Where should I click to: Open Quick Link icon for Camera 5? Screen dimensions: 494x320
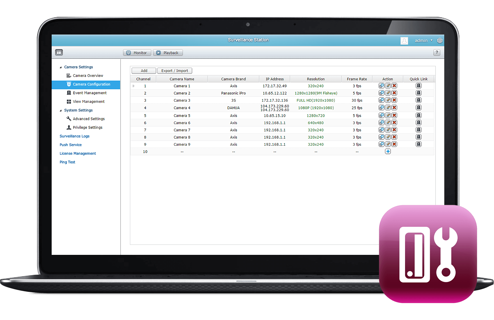click(418, 115)
